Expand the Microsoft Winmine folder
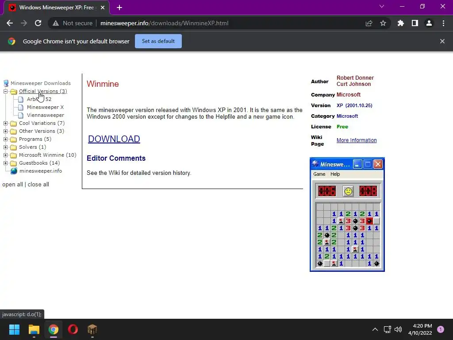Image resolution: width=453 pixels, height=340 pixels. 5,155
